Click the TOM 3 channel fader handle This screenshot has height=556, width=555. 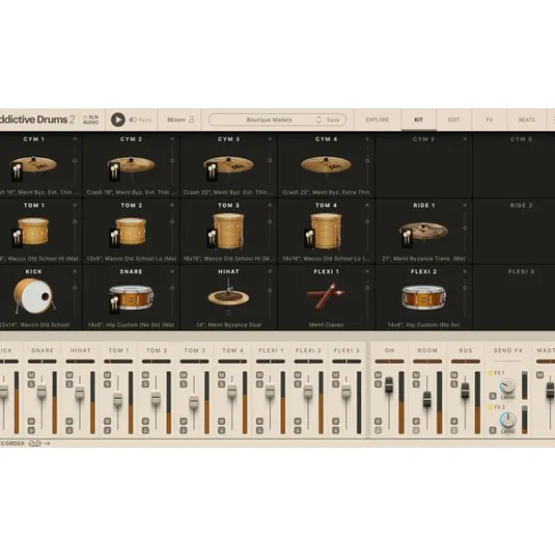[x=194, y=402]
